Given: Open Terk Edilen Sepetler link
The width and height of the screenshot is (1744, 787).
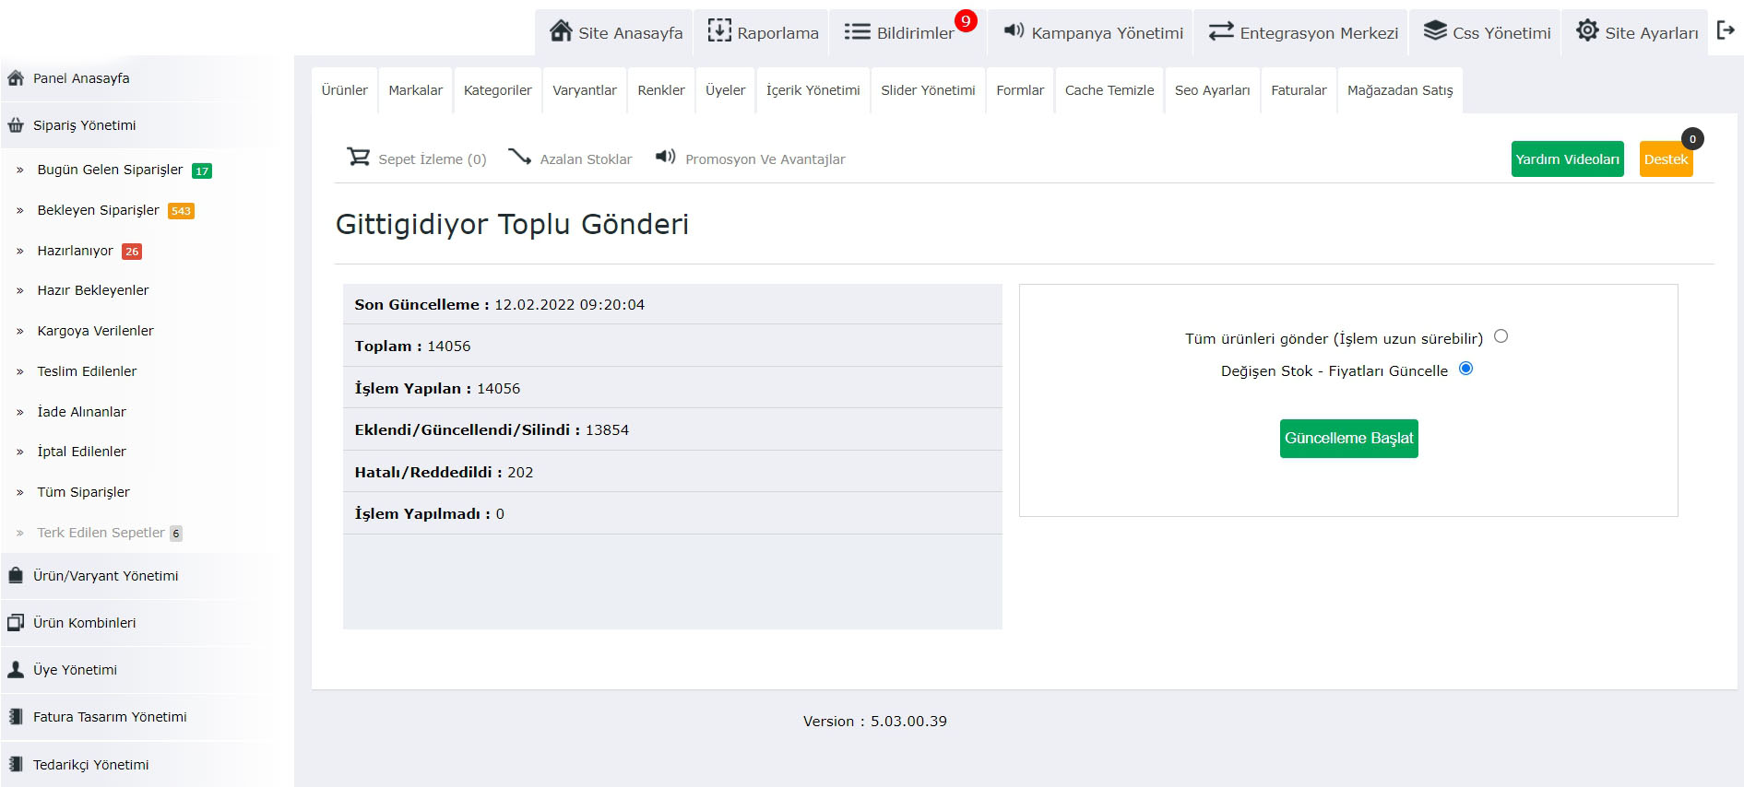Looking at the screenshot, I should [x=101, y=533].
